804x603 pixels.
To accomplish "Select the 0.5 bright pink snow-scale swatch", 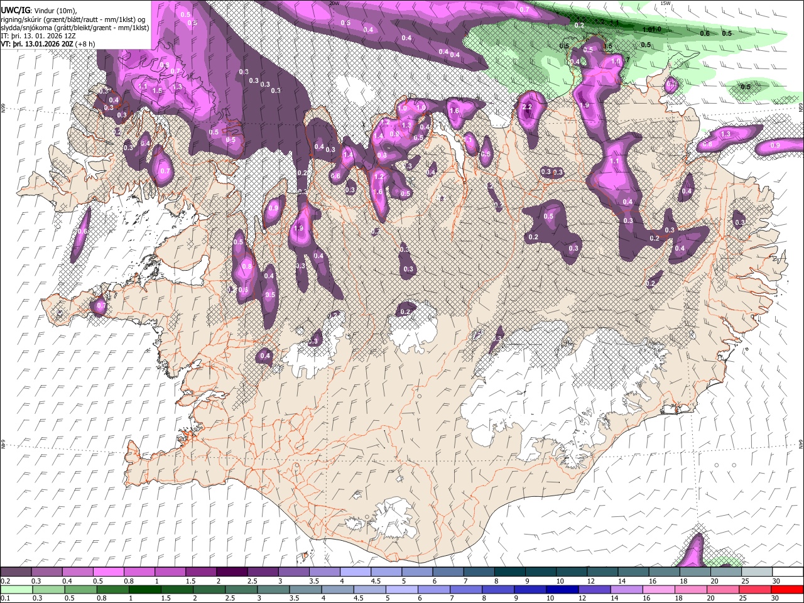I will point(109,572).
